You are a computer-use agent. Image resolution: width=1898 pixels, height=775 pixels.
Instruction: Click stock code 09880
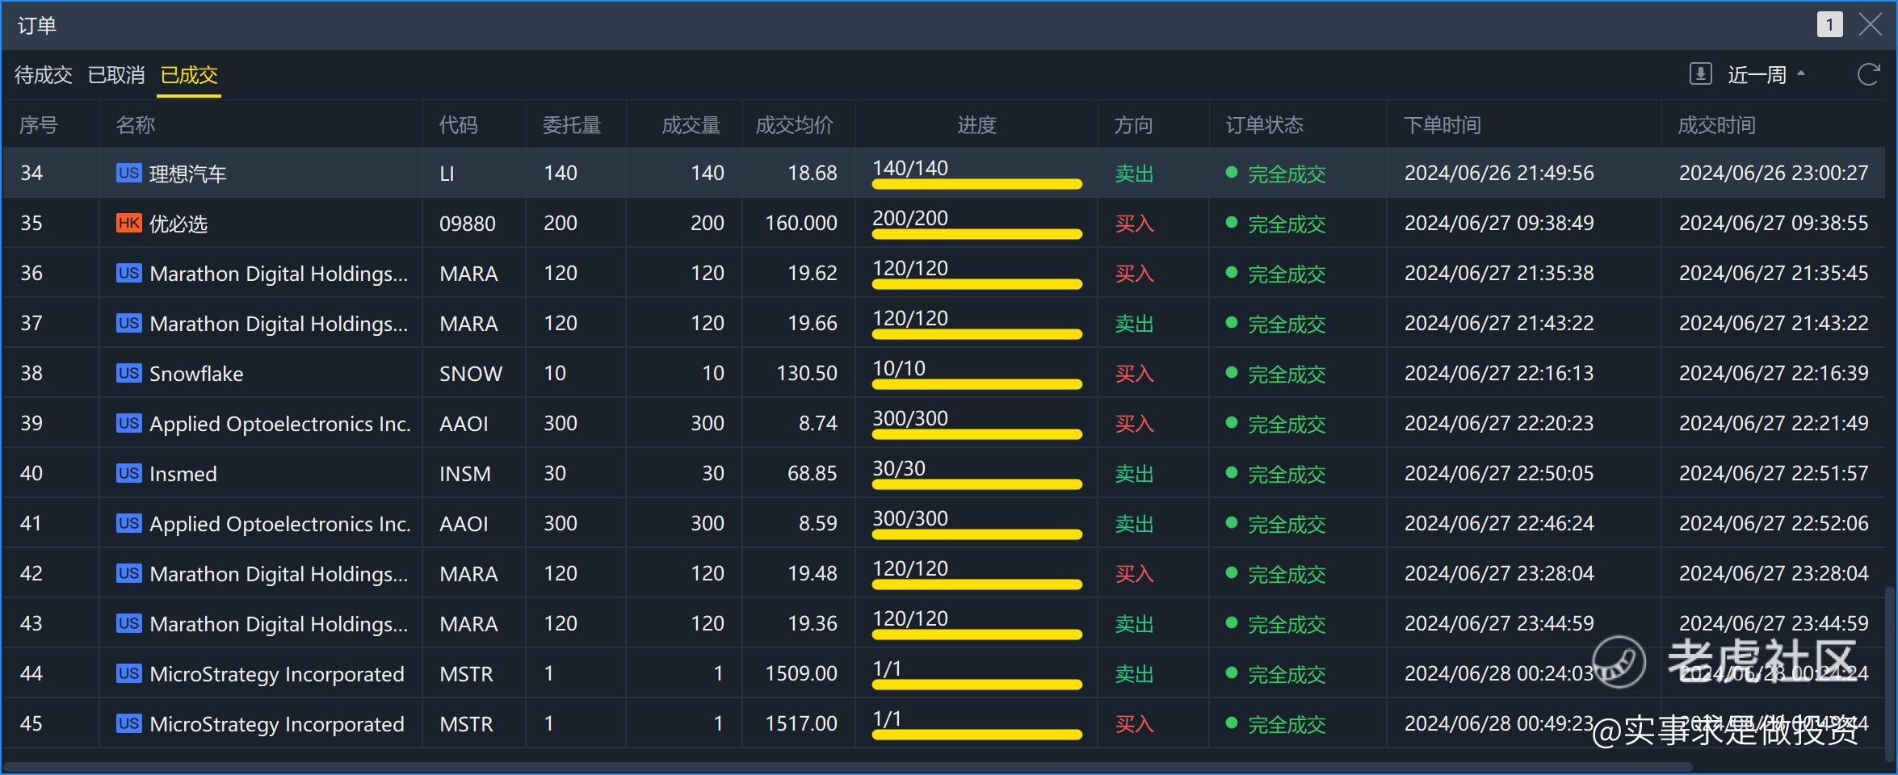(468, 224)
